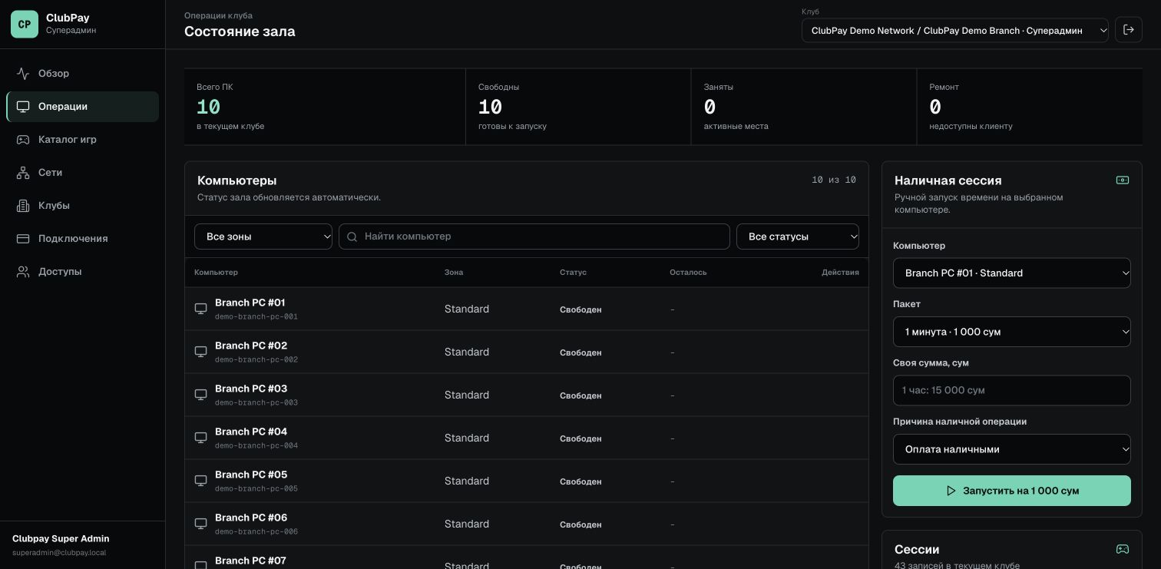Viewport: 1161px width, 569px height.
Task: Click the monitor icon of Branch PC #03
Action: click(x=200, y=395)
